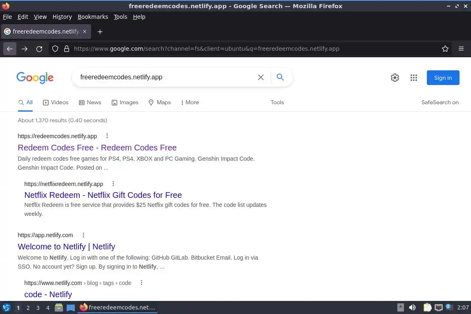Image resolution: width=471 pixels, height=314 pixels.
Task: Click the app.netlify.com URL text
Action: 45,235
